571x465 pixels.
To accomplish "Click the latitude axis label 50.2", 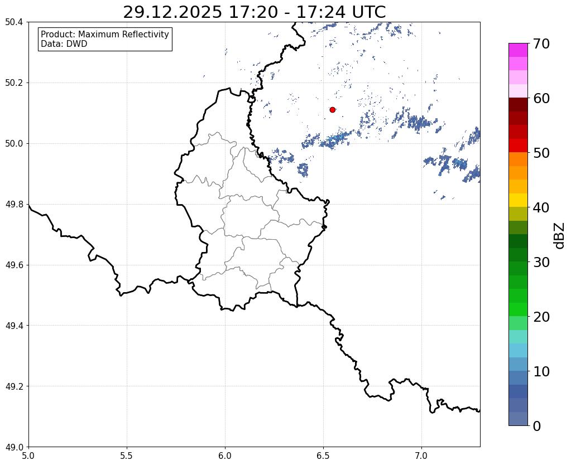I will click(14, 83).
